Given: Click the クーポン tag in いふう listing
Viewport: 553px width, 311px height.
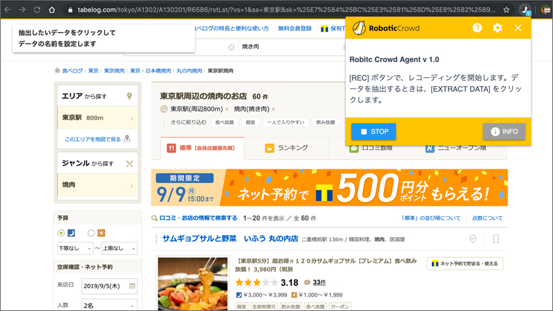Looking at the screenshot, I should click(x=340, y=307).
